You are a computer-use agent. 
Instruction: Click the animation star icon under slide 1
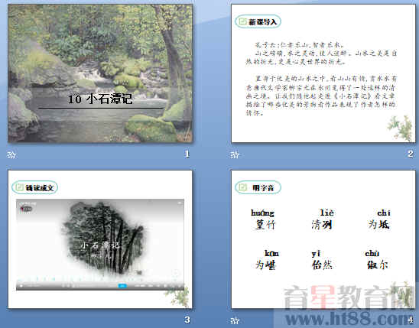pos(11,154)
